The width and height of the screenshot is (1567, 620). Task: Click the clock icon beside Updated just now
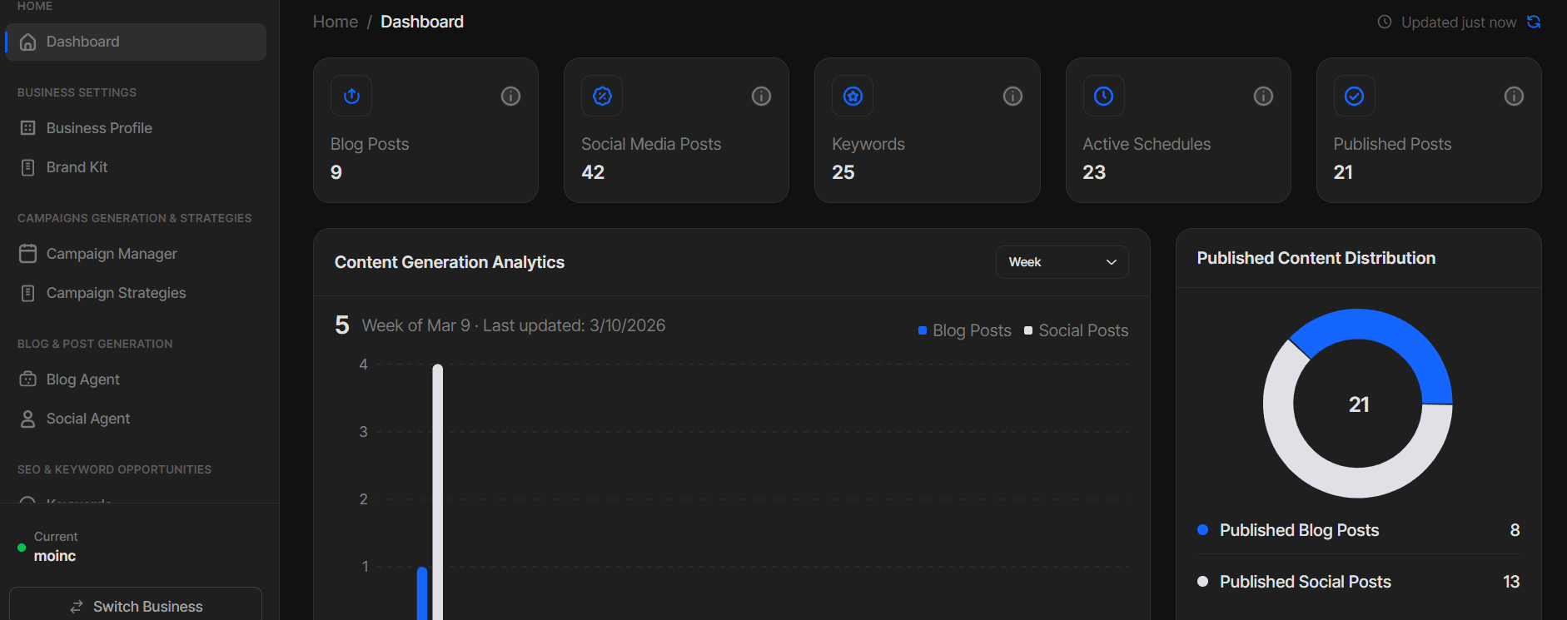point(1385,22)
